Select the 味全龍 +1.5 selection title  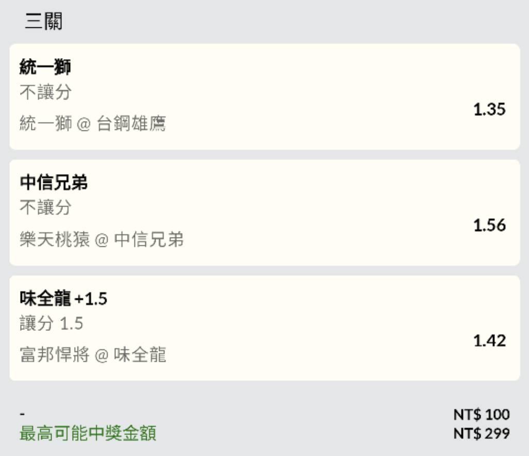63,298
